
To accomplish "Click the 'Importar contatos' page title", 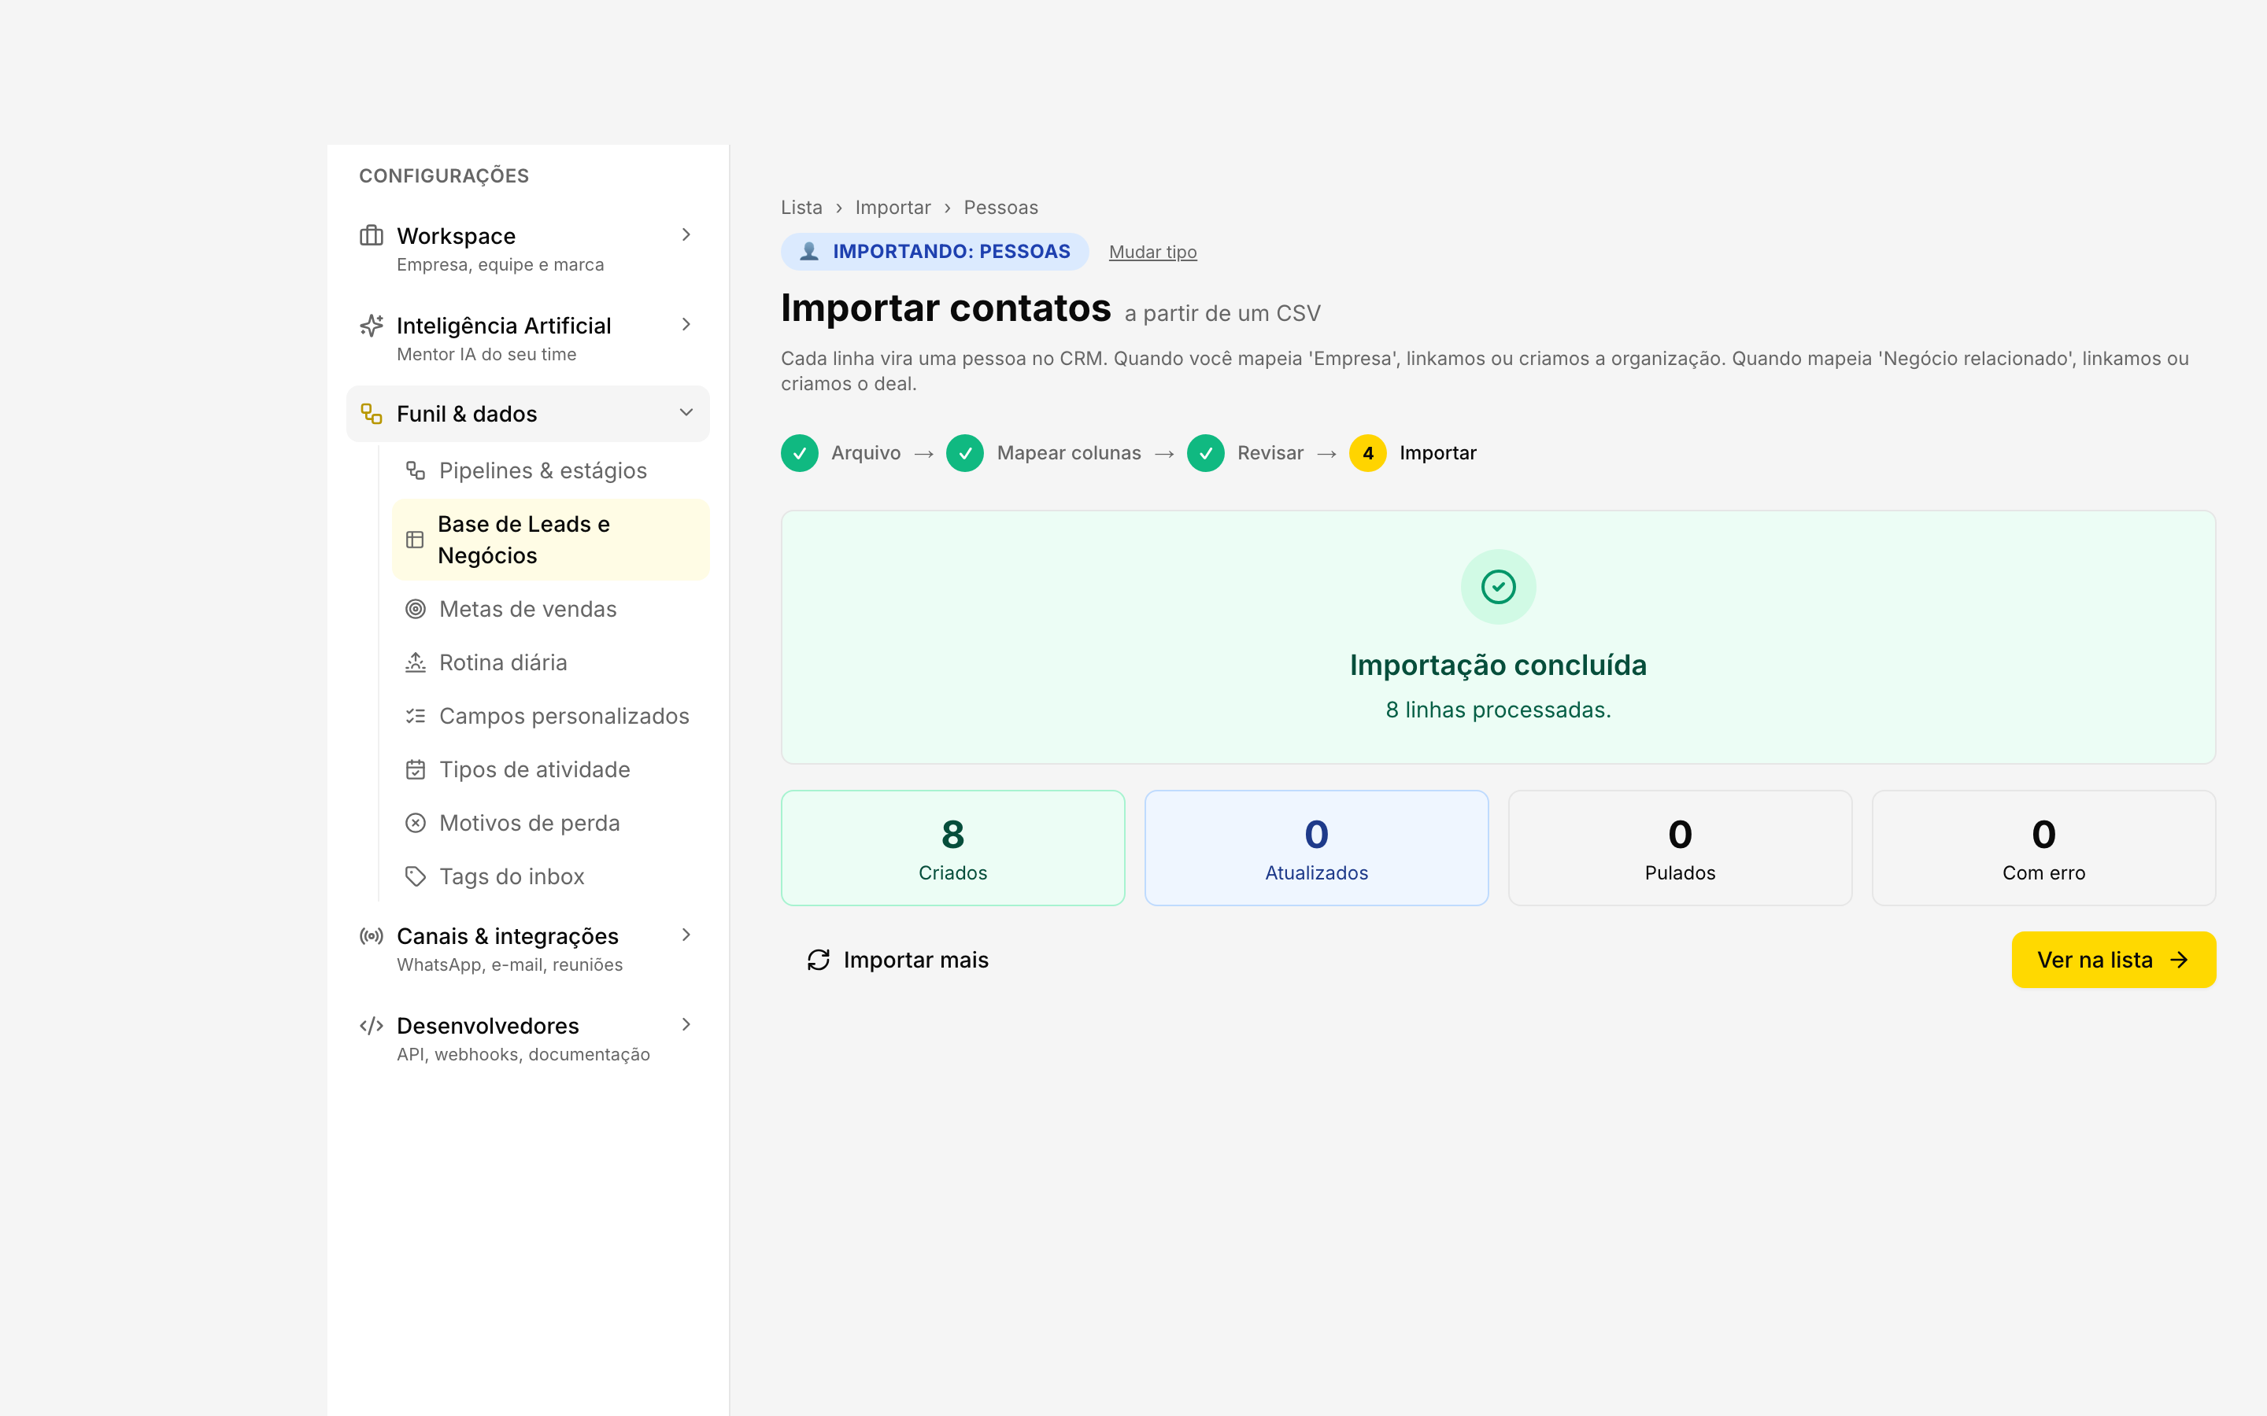I will coord(946,308).
